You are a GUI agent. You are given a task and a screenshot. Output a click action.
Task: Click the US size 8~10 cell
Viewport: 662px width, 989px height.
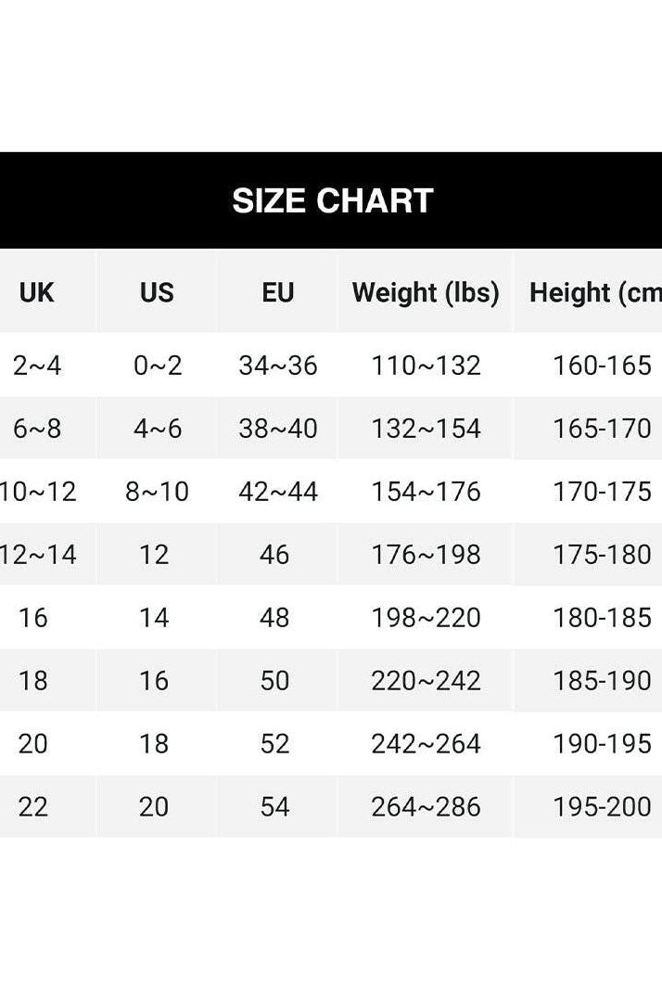coord(157,492)
